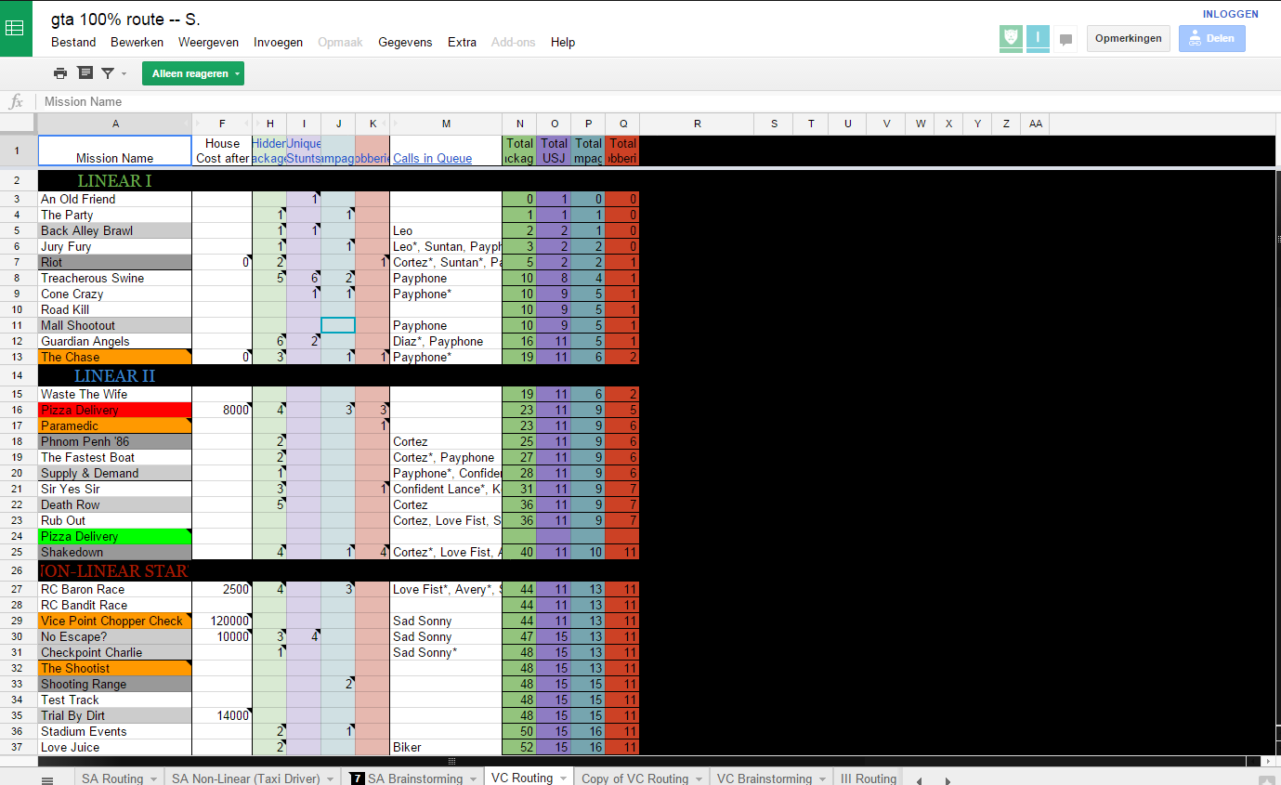The width and height of the screenshot is (1281, 785).
Task: Select the 'Treacherous Swine' cell
Action: [x=115, y=278]
